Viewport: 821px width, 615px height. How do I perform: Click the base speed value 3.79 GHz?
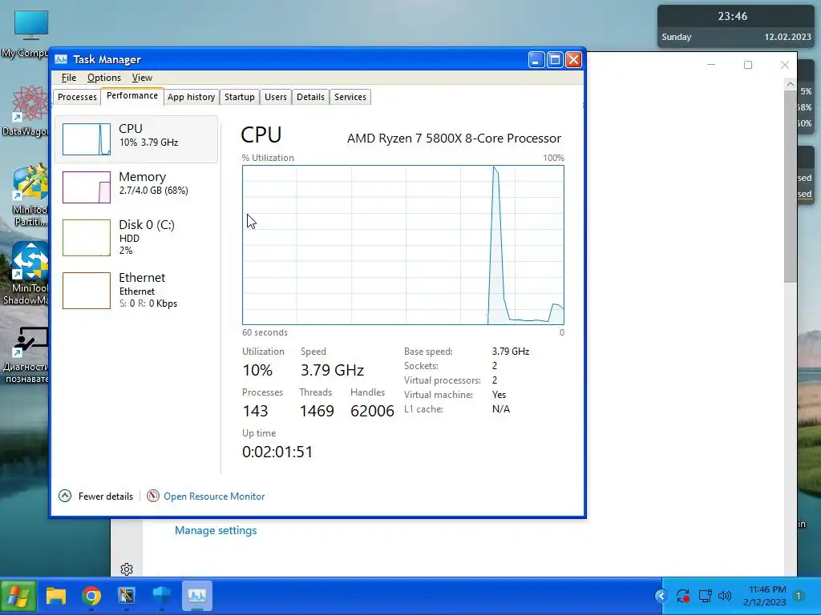point(511,352)
